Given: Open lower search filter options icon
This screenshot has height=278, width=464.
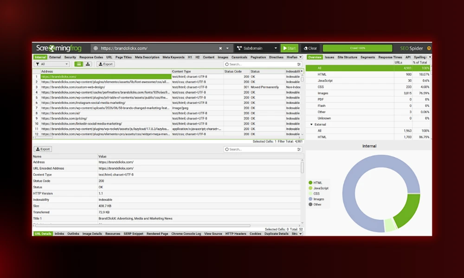Looking at the screenshot, I should [x=299, y=149].
